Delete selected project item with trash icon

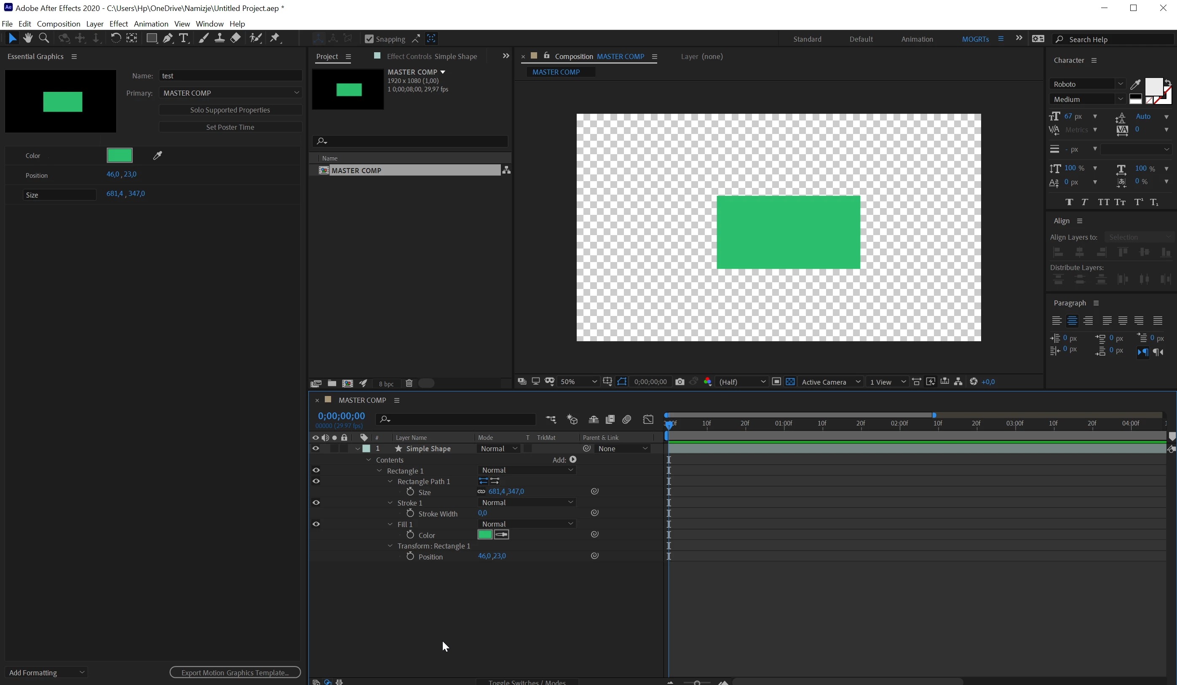coord(409,383)
